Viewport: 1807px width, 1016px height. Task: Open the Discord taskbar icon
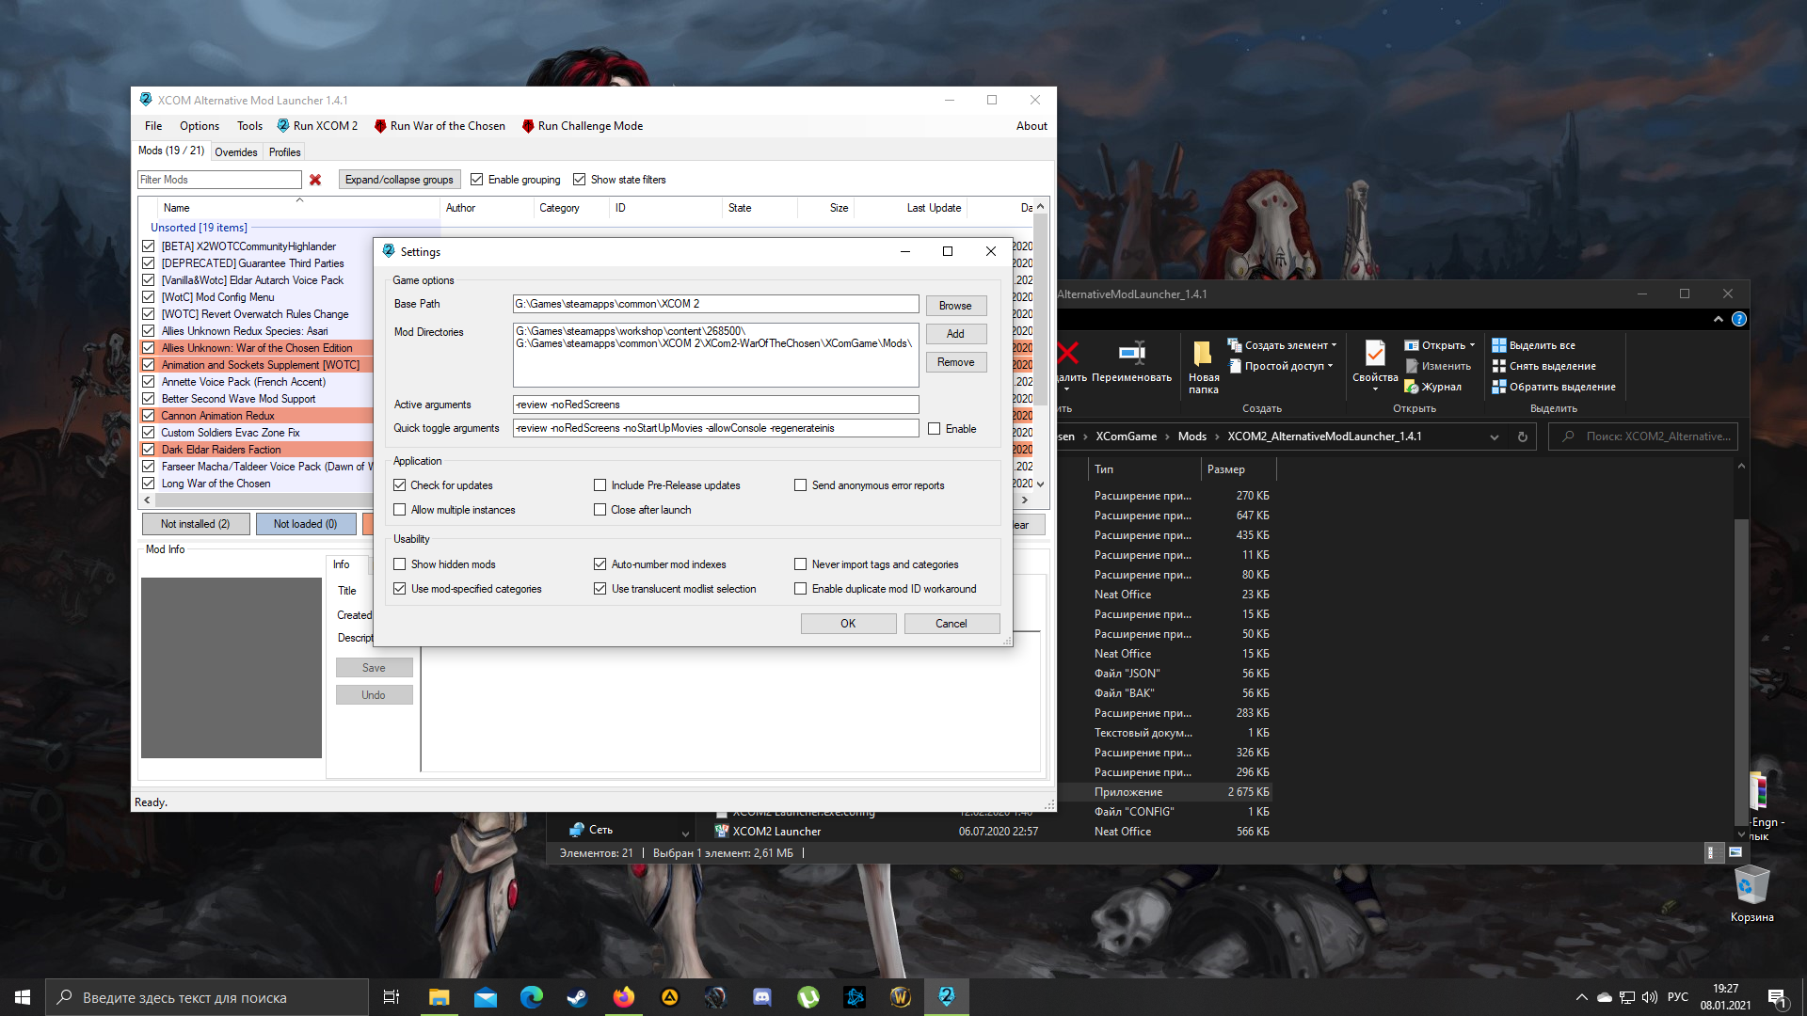click(x=762, y=997)
